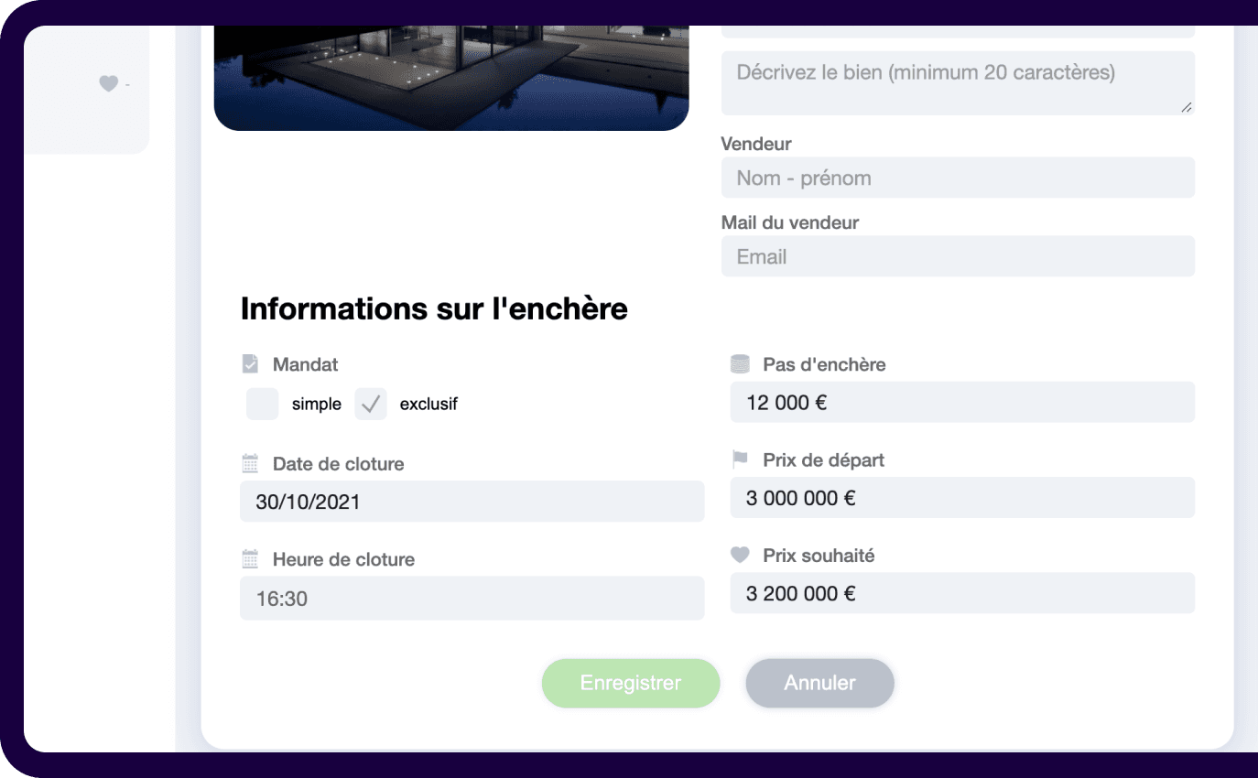Select the 'simple' mandate label
The height and width of the screenshot is (778, 1258).
tap(316, 405)
